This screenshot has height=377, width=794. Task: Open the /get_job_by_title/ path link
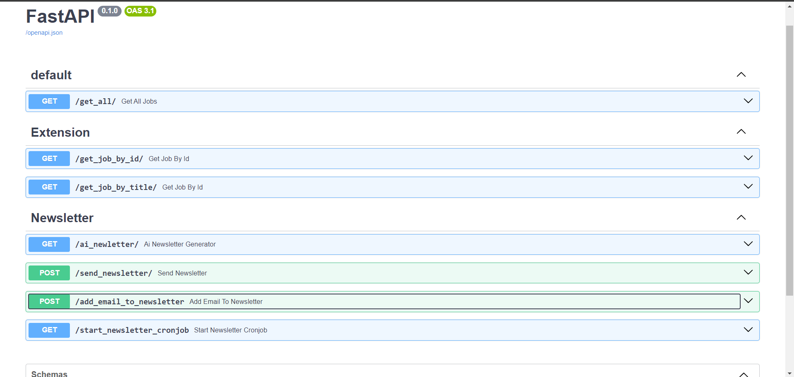click(116, 187)
